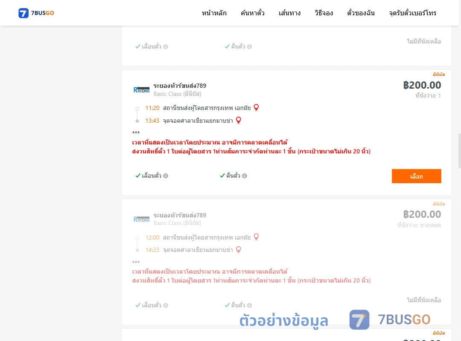Click Basic Class (มินิบัส) in 12:00 card
Screen dimensions: 461x341
[177, 223]
